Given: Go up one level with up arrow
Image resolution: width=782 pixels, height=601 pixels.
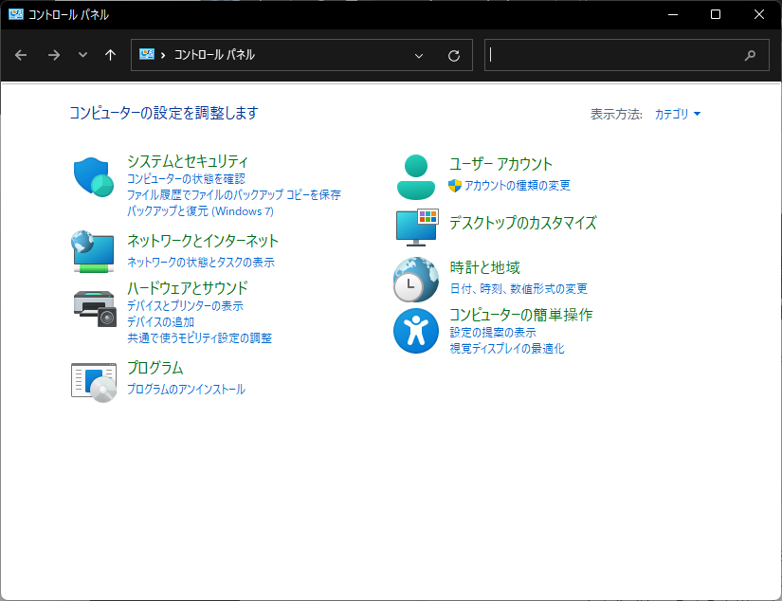Looking at the screenshot, I should [110, 55].
